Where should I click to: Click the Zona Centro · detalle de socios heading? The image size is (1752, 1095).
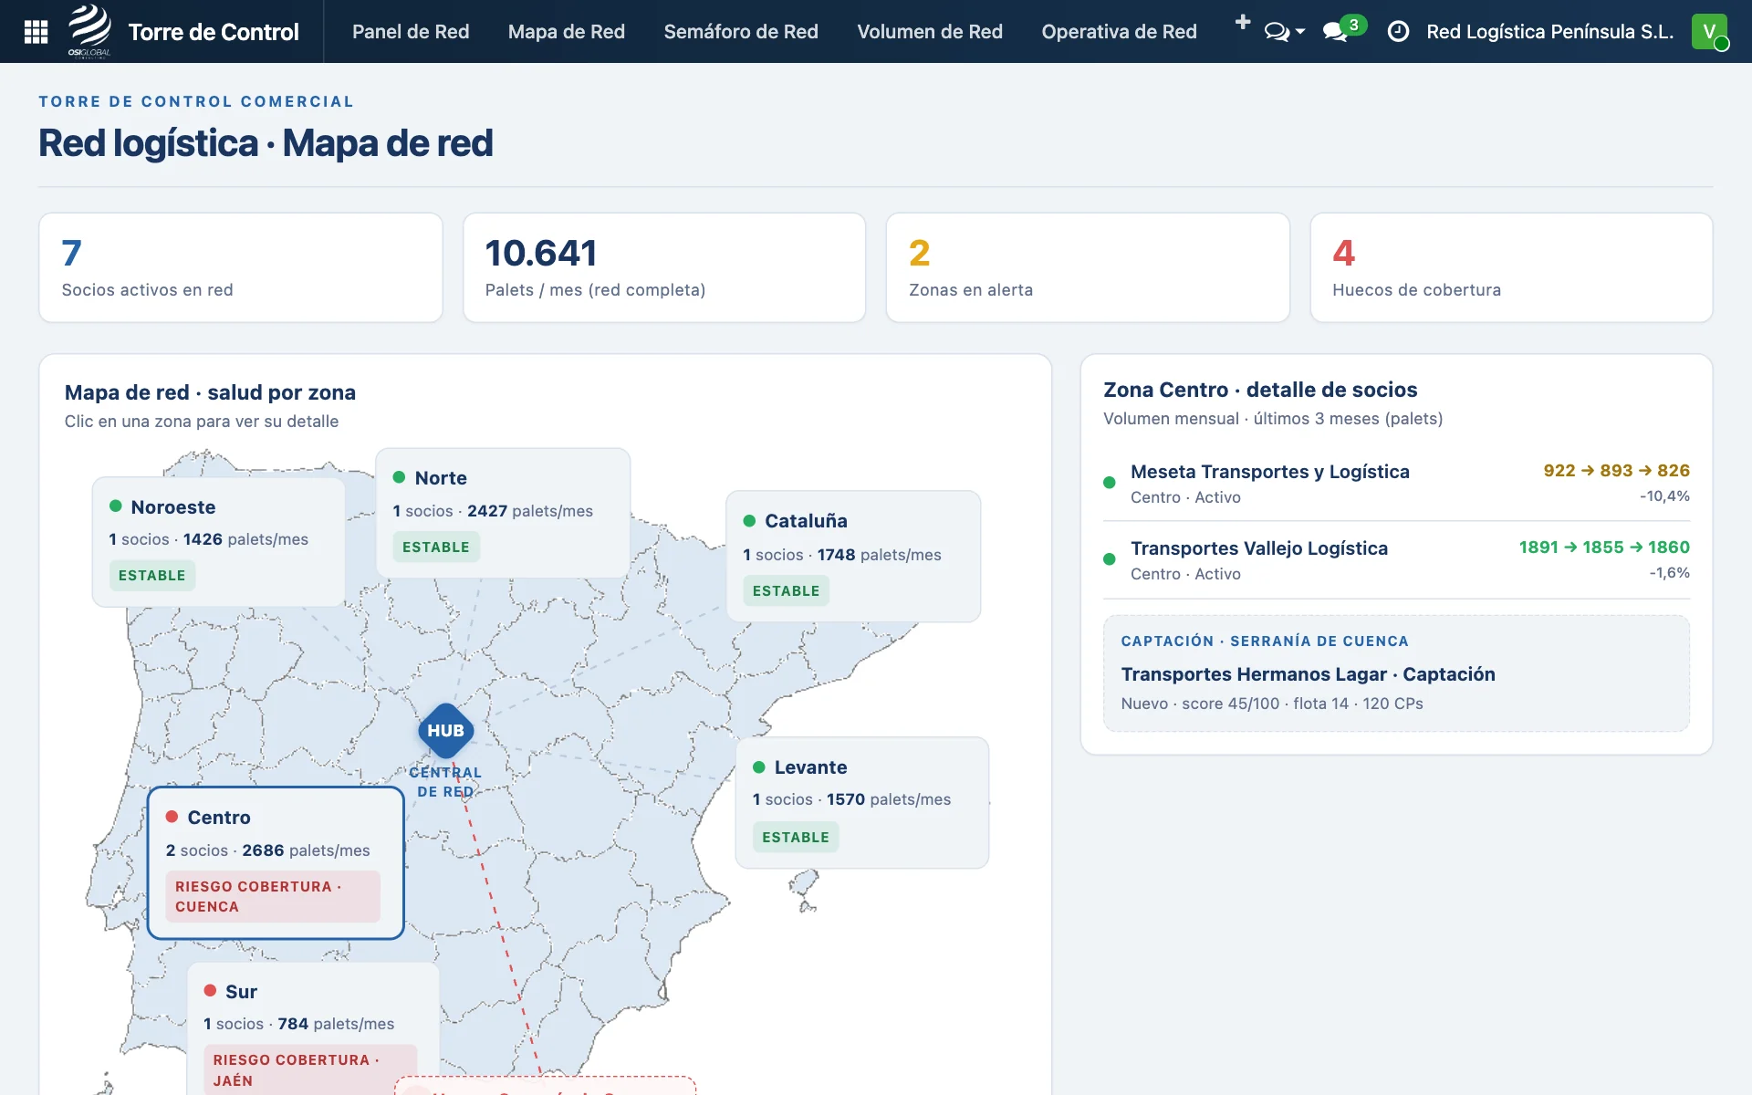coord(1260,390)
